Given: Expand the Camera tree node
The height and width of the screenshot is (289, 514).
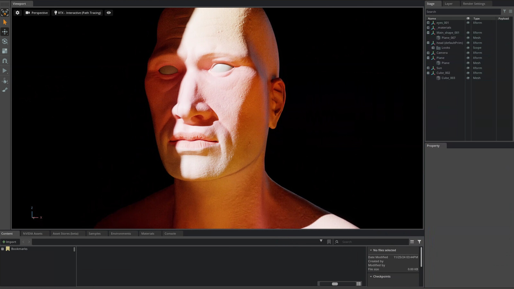Looking at the screenshot, I should click(x=428, y=53).
